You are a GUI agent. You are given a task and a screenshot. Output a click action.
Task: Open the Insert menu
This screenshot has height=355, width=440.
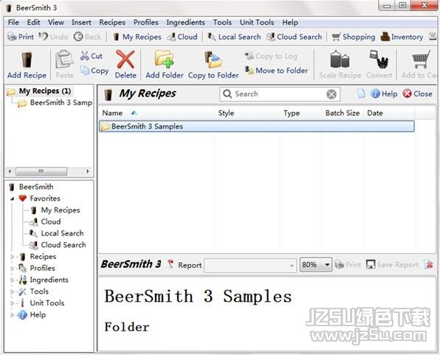click(81, 22)
